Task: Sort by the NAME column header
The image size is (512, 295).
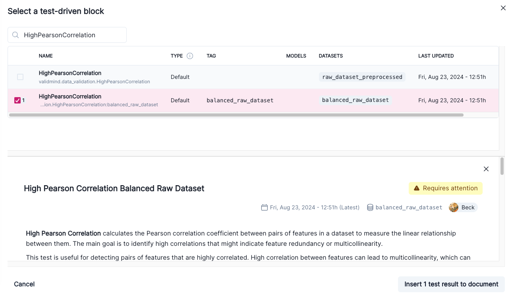Action: pos(46,56)
